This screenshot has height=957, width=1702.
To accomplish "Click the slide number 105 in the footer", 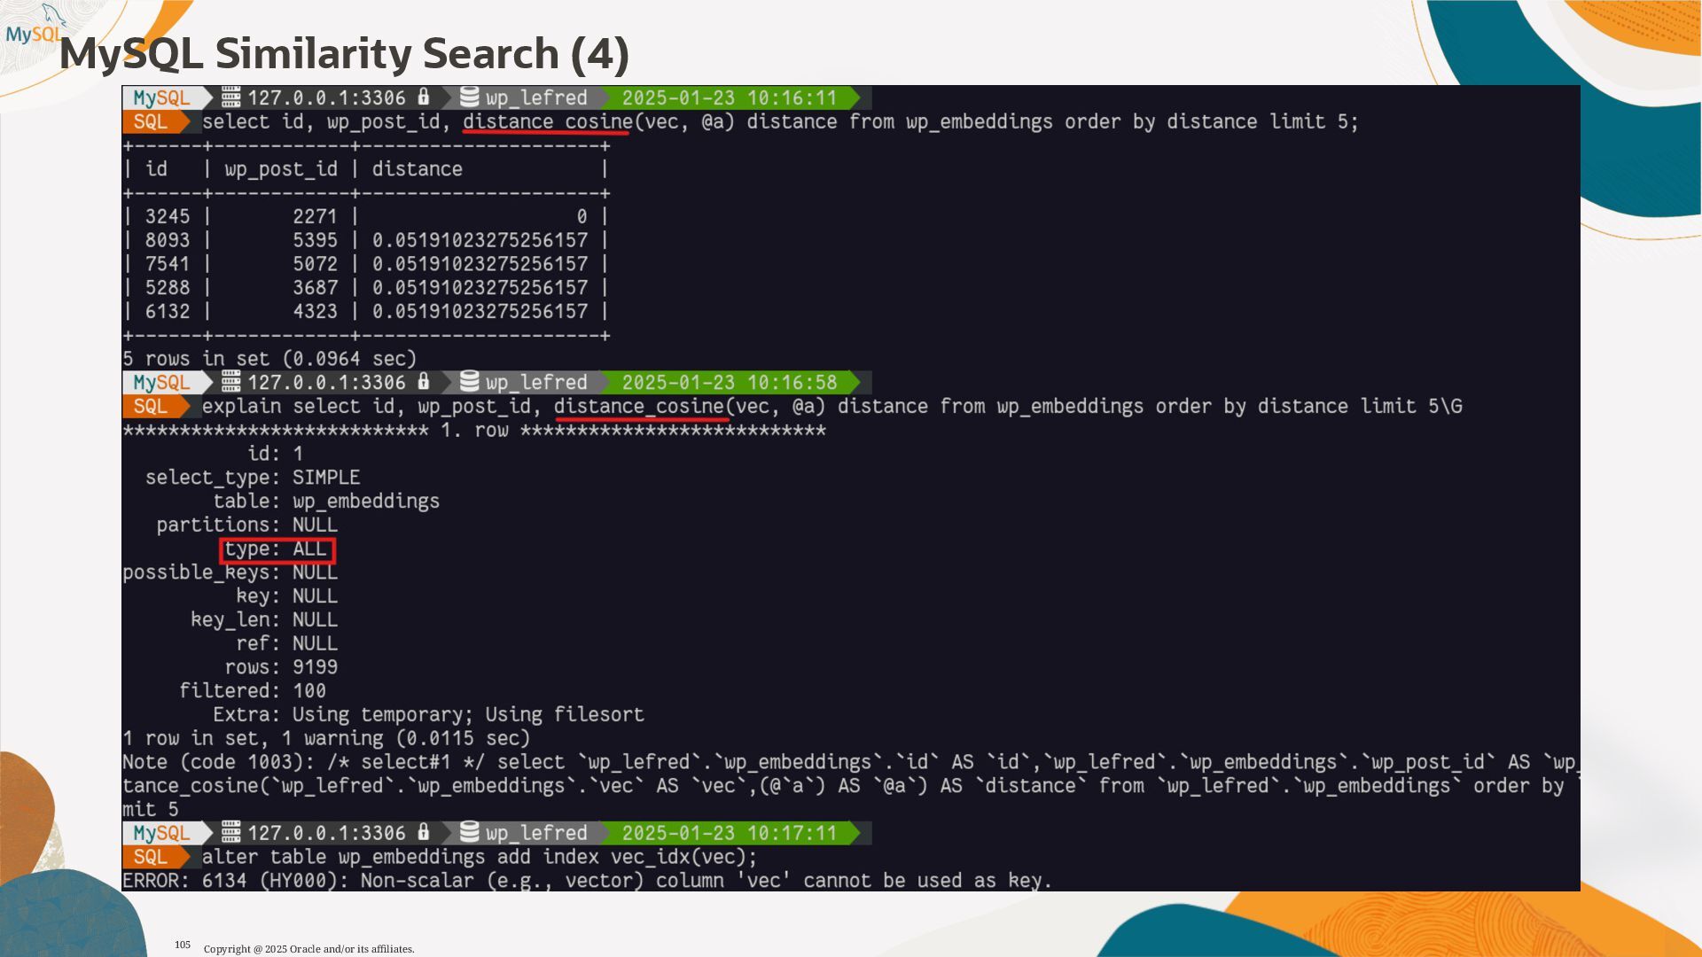I will 183,945.
